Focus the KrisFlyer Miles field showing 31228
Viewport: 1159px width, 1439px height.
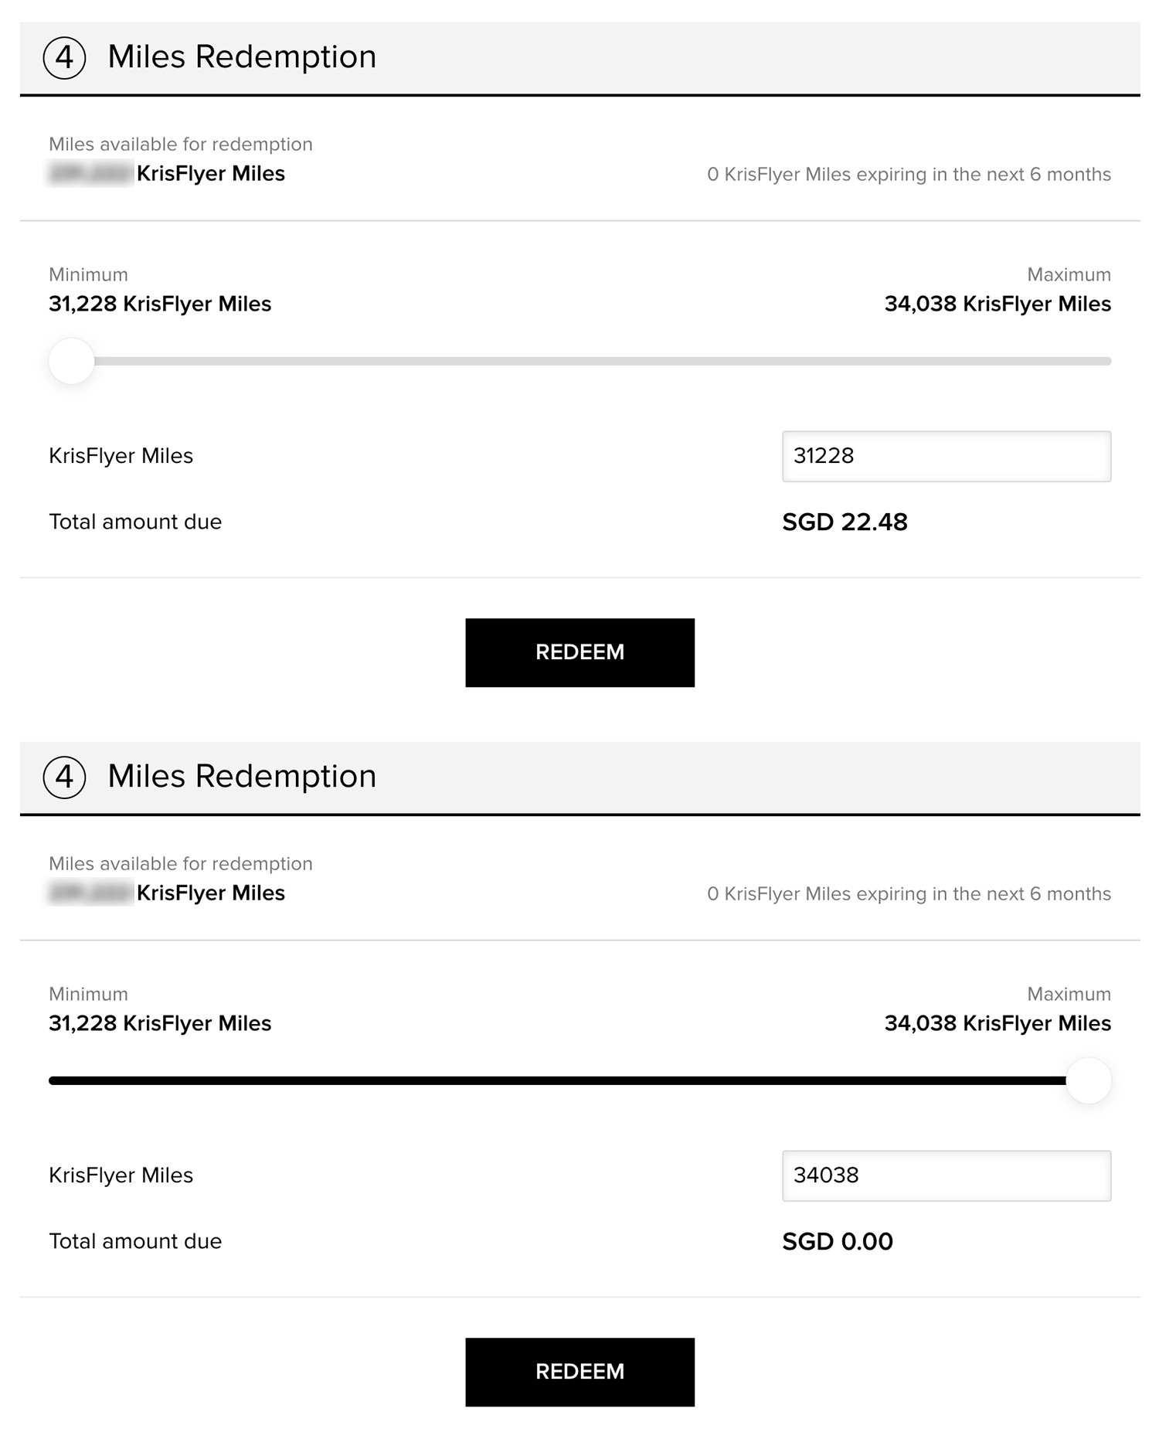pos(946,456)
